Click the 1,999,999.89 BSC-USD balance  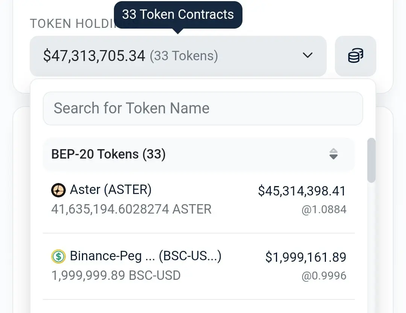(116, 275)
